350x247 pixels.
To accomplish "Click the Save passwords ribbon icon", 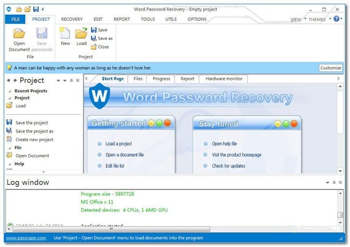I will (x=42, y=34).
